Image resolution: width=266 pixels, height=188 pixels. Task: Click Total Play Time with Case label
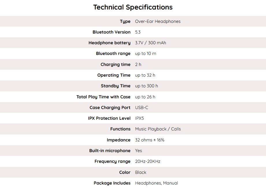point(103,97)
